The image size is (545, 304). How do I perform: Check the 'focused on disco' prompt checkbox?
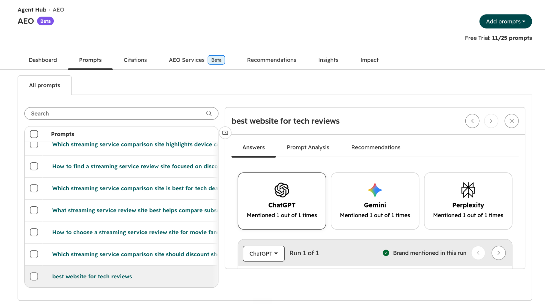[x=34, y=166]
